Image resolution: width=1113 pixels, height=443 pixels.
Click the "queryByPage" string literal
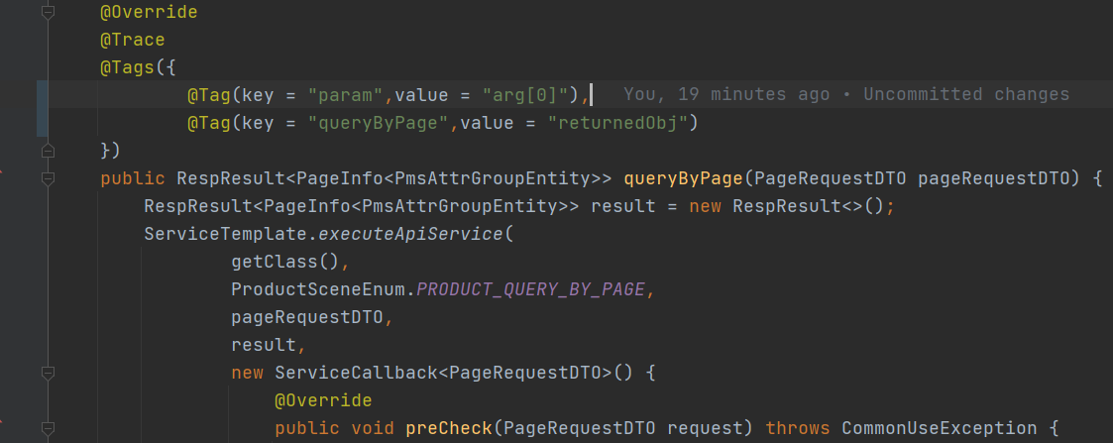tap(378, 123)
